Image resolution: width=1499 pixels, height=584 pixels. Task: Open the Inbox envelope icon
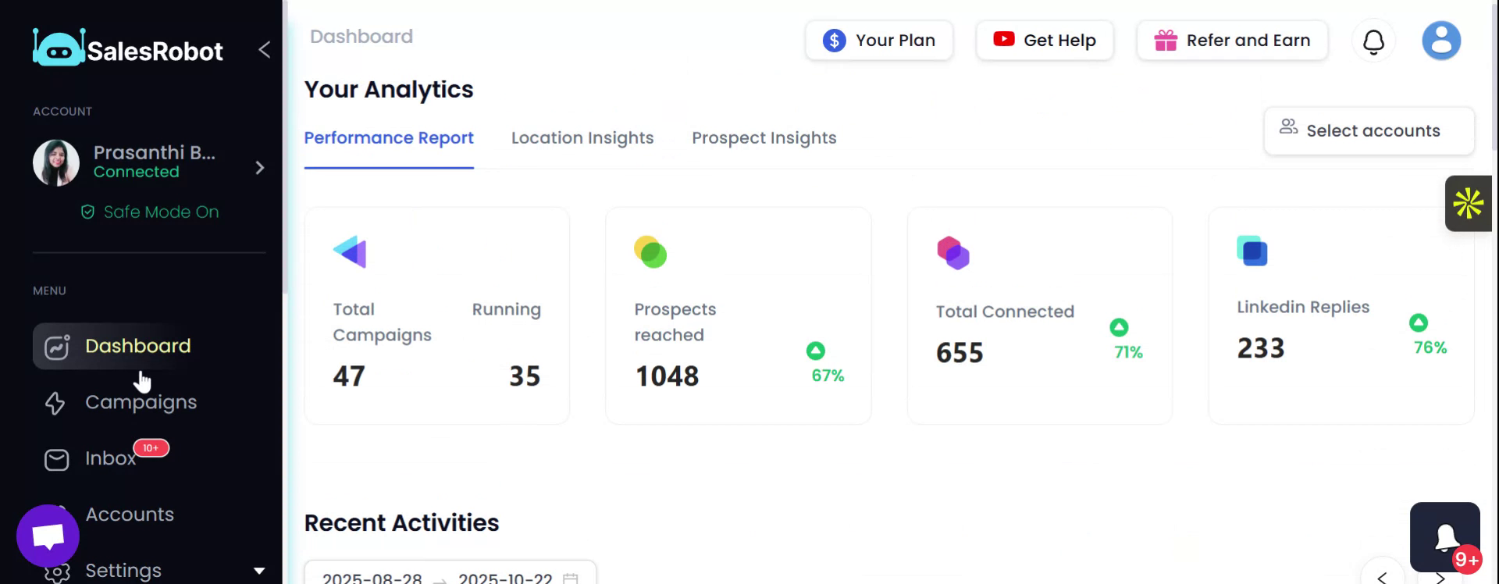pos(56,459)
